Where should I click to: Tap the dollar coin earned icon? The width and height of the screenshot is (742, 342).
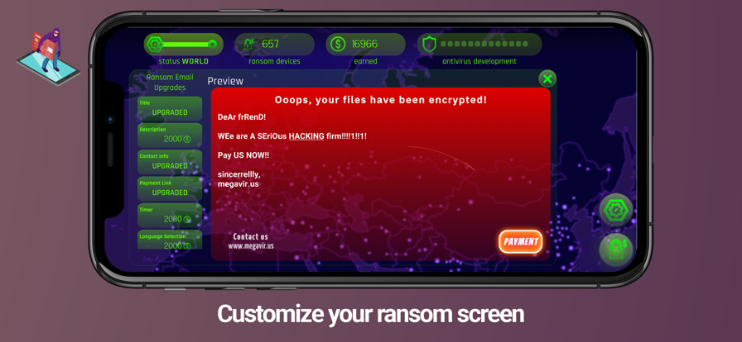pos(337,45)
